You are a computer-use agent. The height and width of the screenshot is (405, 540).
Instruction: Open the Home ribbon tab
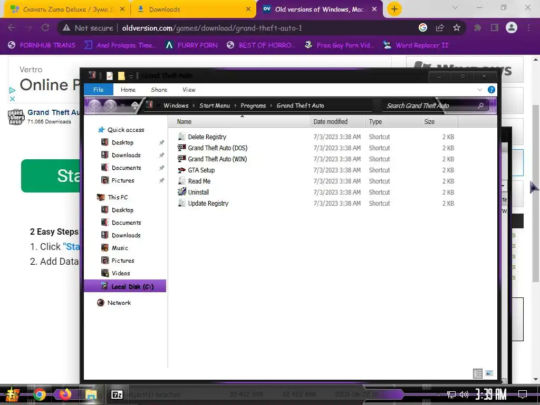pyautogui.click(x=128, y=90)
